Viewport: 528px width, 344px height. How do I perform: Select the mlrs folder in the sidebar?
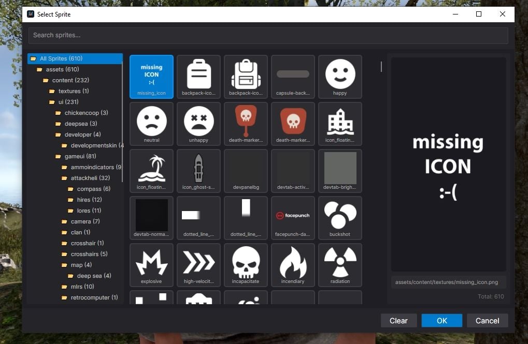click(x=76, y=286)
